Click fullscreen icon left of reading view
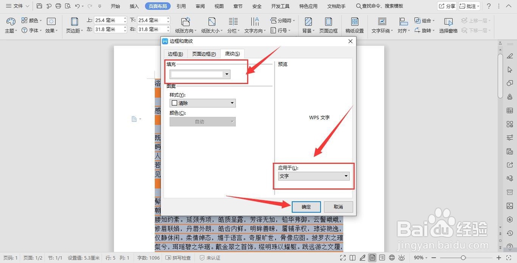 pyautogui.click(x=343, y=258)
